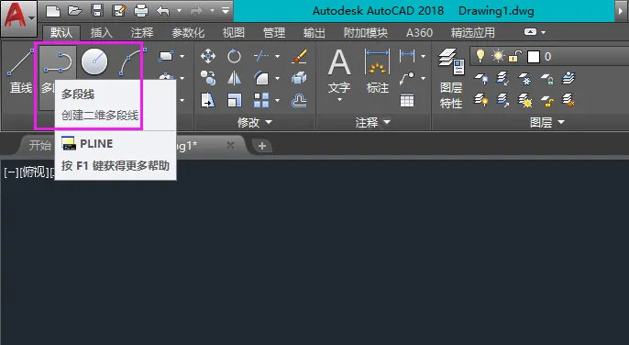Toggle layer 0 on/off light bulb
Screen dimensions: 629x345
tap(480, 56)
